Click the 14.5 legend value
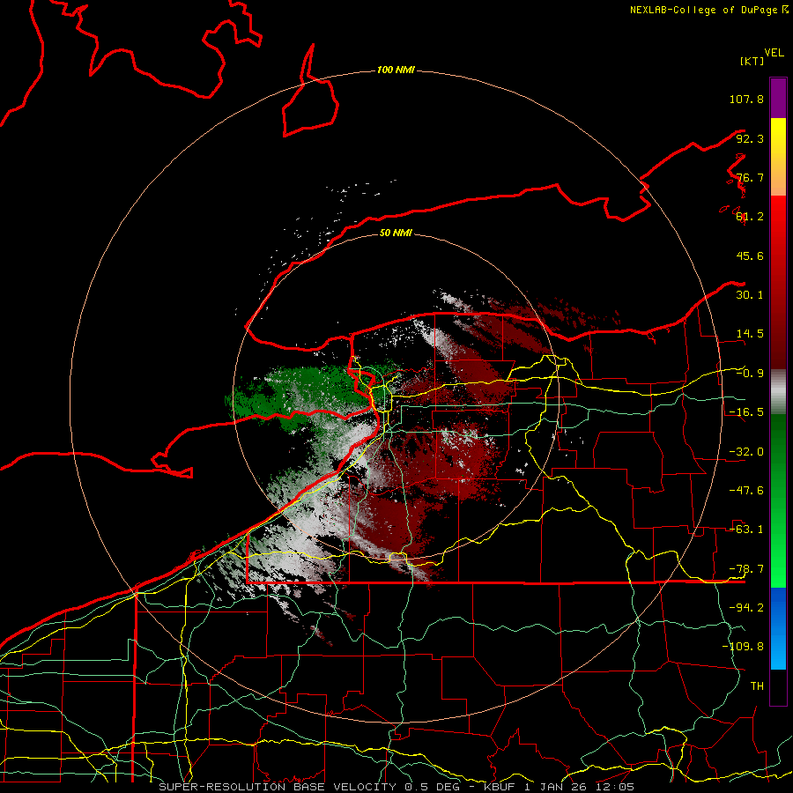793x793 pixels. click(x=750, y=334)
